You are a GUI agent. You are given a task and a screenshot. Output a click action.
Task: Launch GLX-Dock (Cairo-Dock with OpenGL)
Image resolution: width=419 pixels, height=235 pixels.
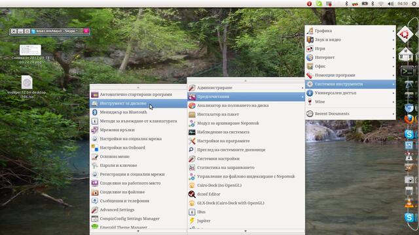[x=246, y=203]
